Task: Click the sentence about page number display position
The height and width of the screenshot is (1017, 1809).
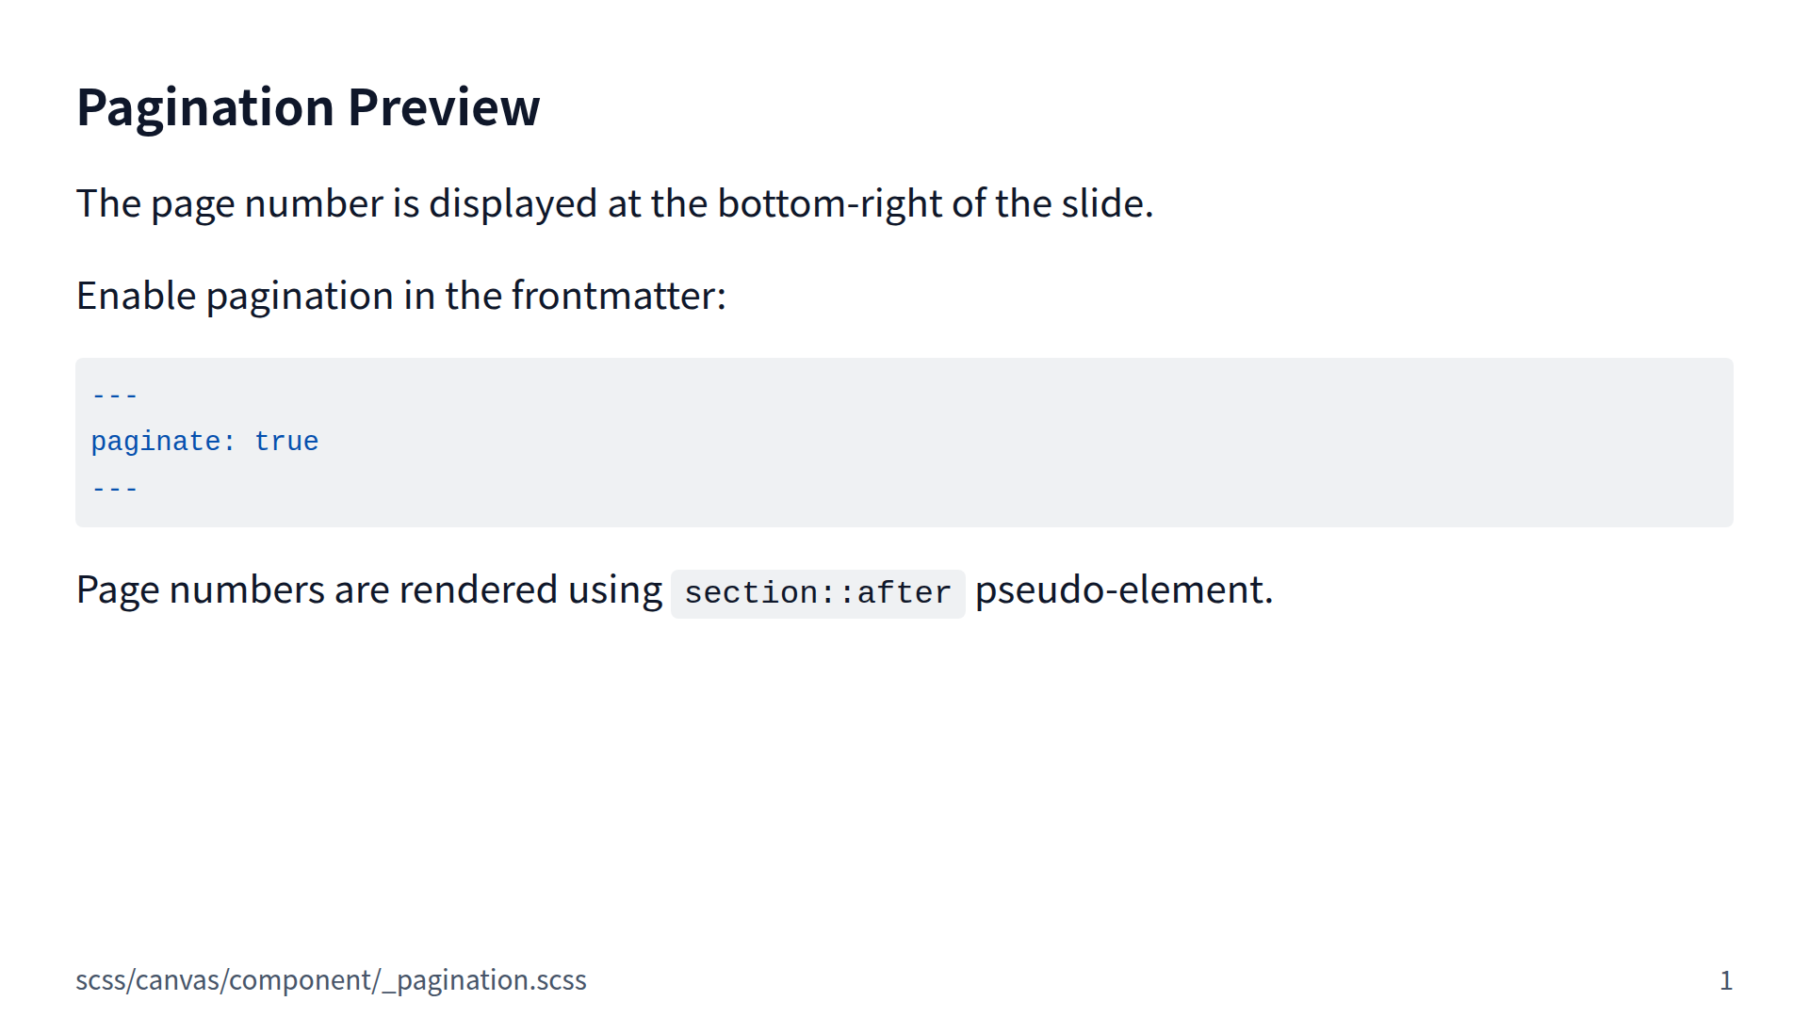Action: [614, 203]
